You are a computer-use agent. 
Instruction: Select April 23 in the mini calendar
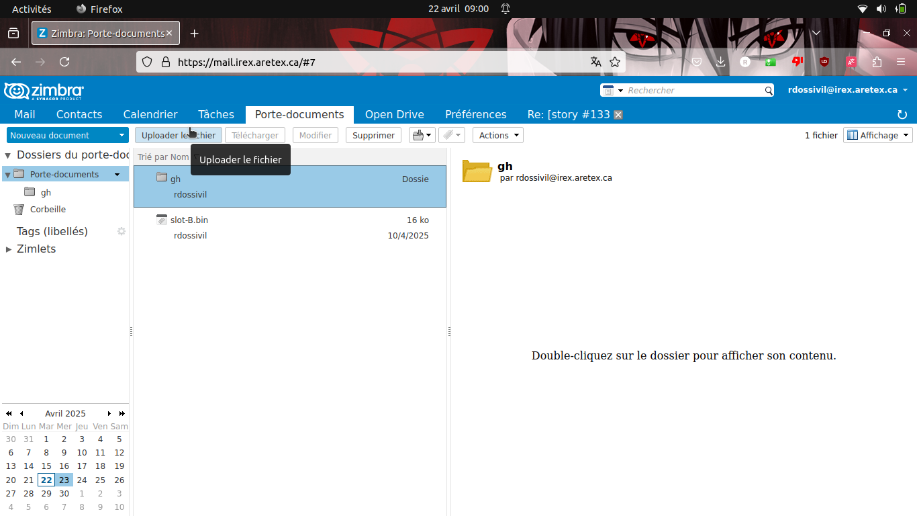pyautogui.click(x=64, y=480)
